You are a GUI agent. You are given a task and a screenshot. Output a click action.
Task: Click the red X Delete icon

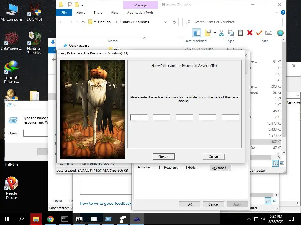[250, 33]
